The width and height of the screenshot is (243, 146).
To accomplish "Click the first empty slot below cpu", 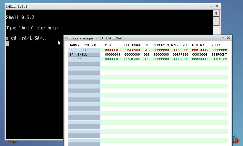I will [84, 64].
